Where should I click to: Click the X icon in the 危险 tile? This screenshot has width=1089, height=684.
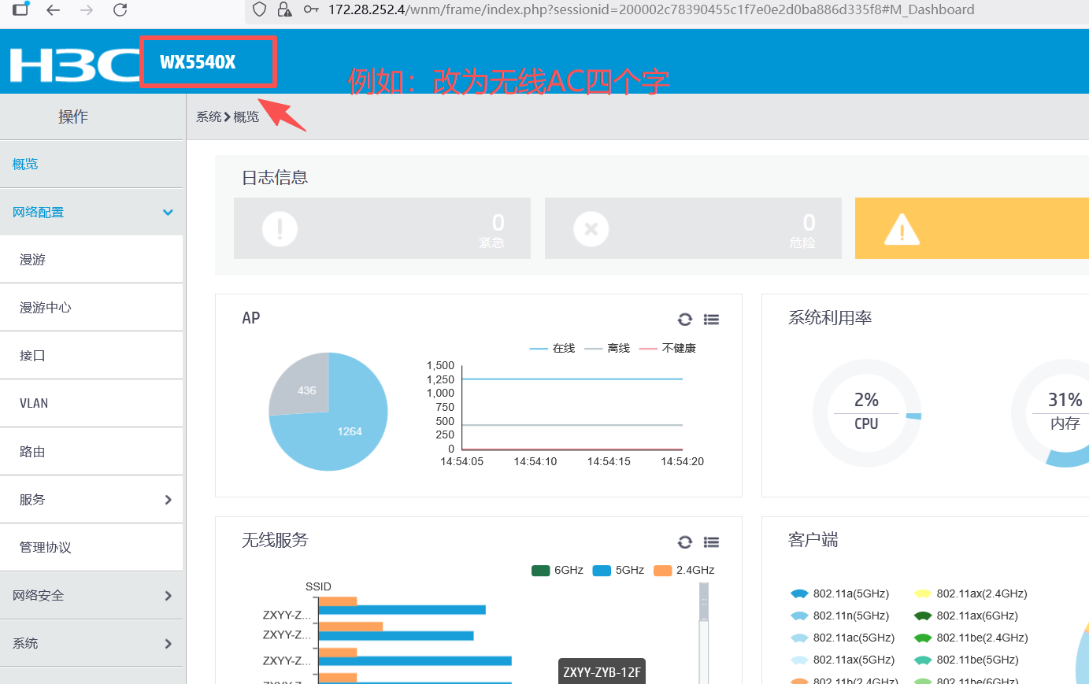pyautogui.click(x=591, y=229)
